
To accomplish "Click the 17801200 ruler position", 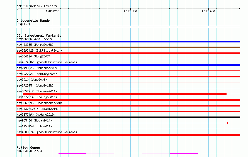I will coord(52,11).
